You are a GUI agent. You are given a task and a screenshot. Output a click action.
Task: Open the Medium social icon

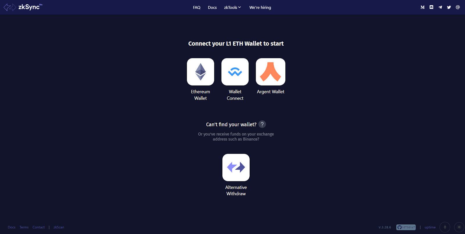click(x=423, y=7)
